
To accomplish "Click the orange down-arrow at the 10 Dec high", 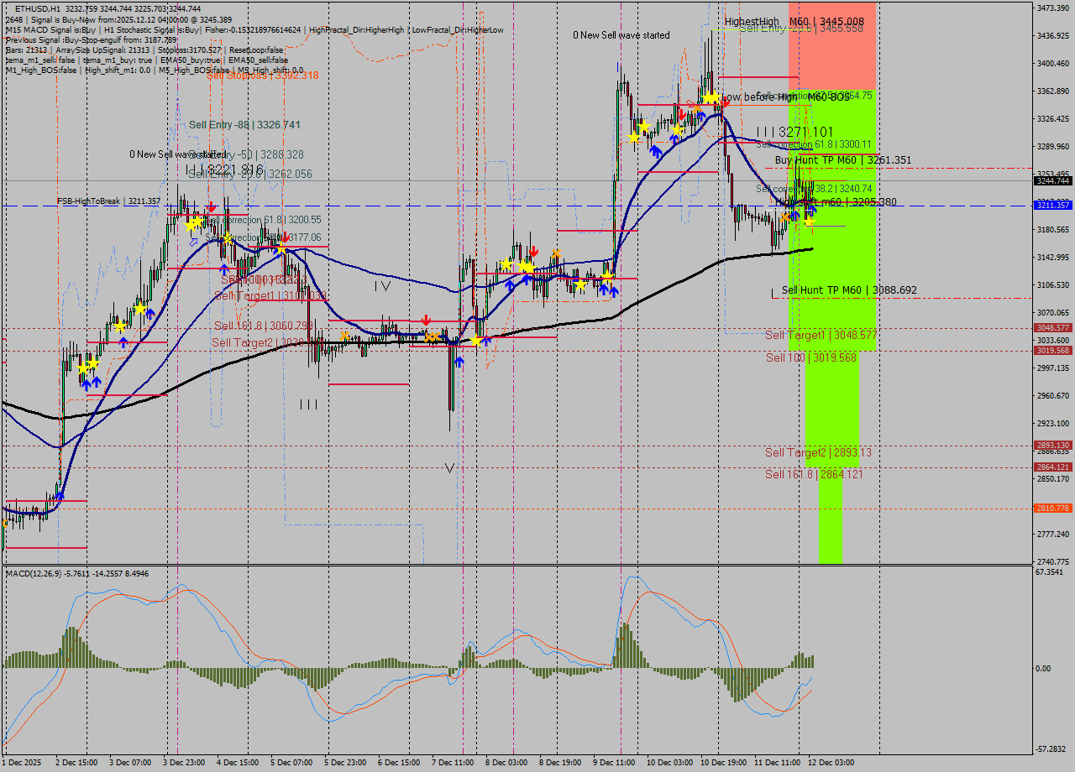I will click(697, 108).
